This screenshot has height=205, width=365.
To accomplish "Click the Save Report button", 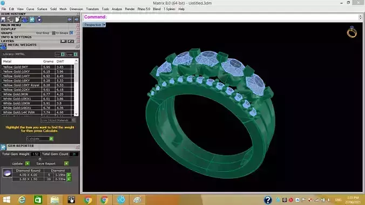I will (x=46, y=163).
